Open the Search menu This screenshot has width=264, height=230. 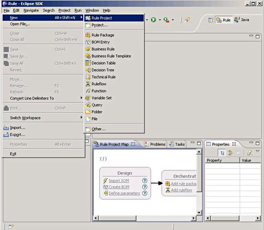click(49, 10)
